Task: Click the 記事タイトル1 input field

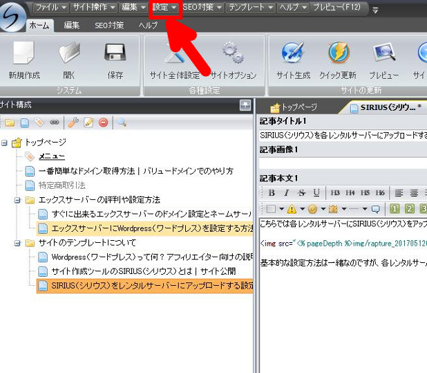Action: [x=343, y=135]
